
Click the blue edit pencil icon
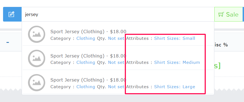12,14
